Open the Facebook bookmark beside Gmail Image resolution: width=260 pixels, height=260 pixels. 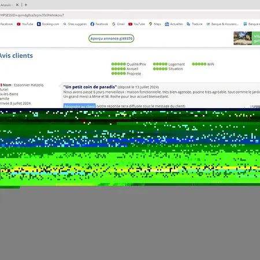(99, 24)
